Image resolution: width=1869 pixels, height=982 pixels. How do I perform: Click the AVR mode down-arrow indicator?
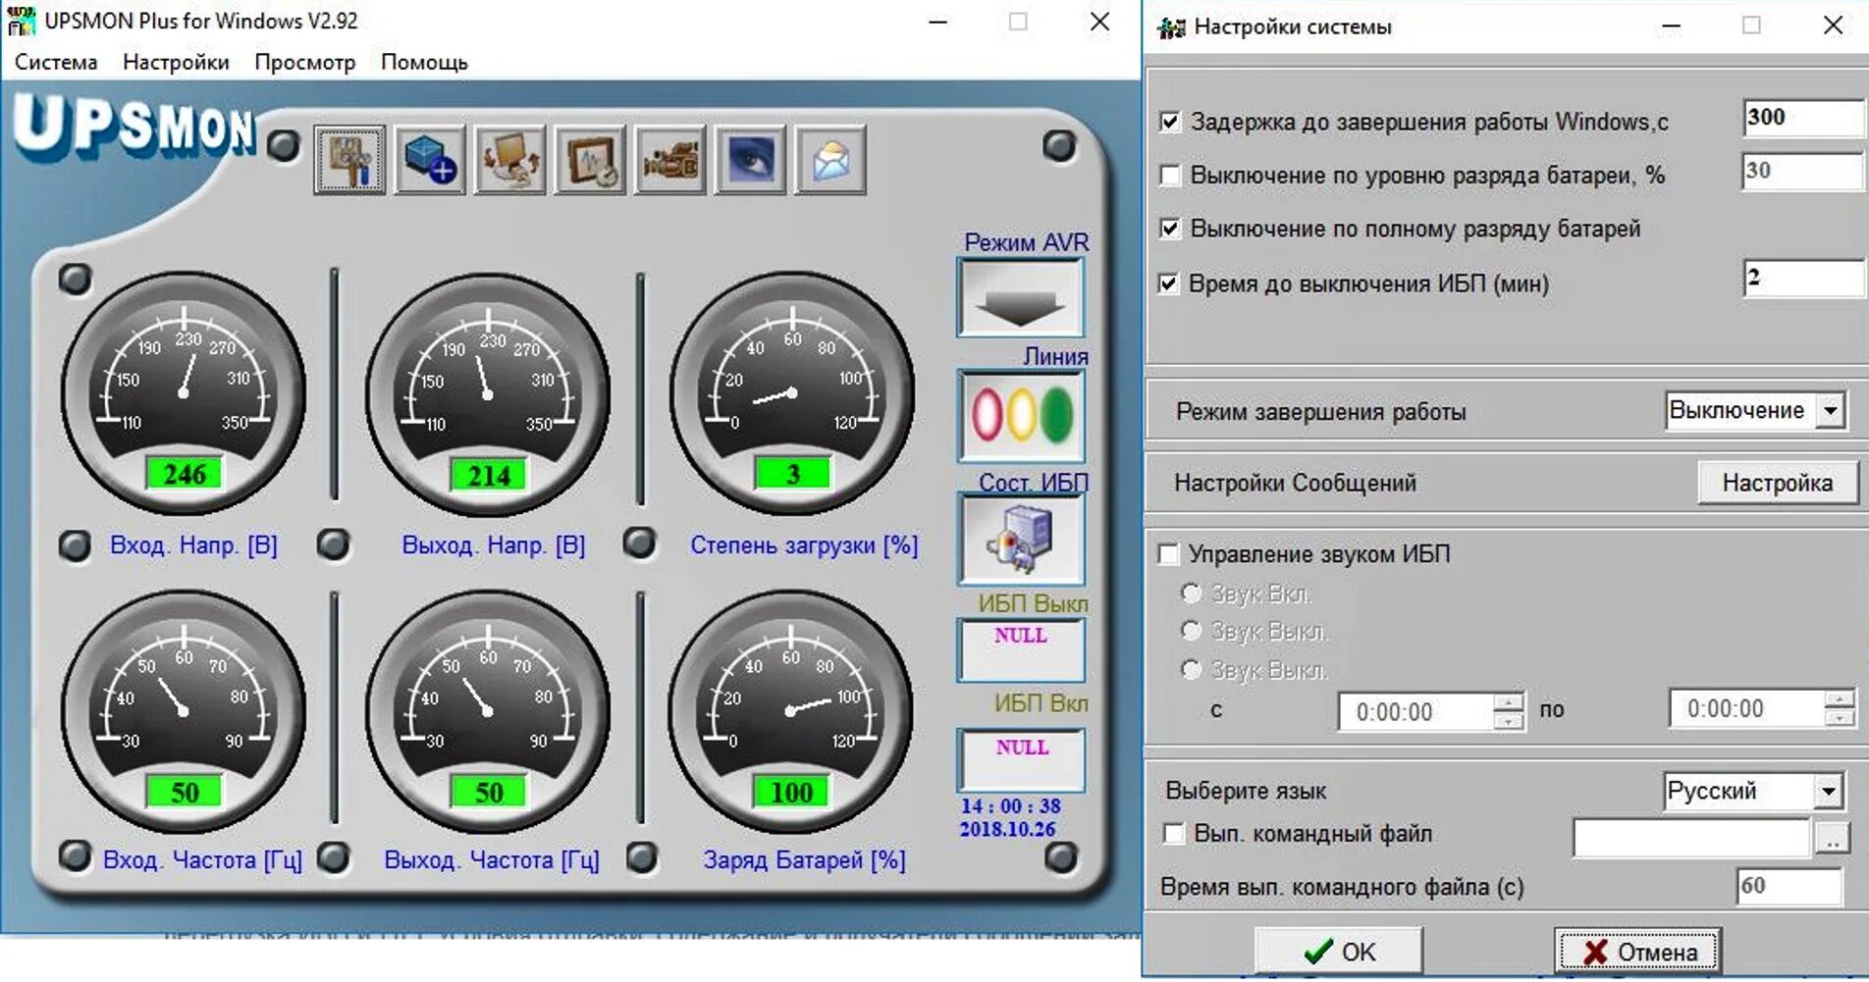pos(1021,297)
